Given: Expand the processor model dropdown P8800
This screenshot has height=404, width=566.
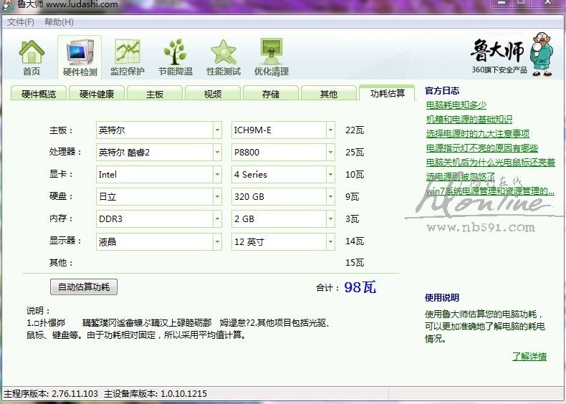Looking at the screenshot, I should pyautogui.click(x=330, y=153).
